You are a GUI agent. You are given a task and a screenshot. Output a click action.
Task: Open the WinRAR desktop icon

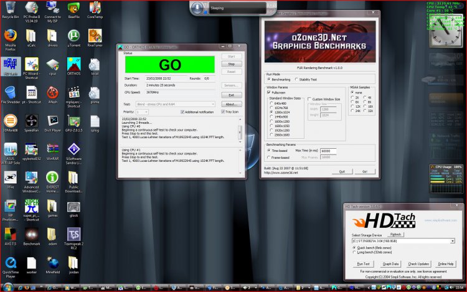[x=52, y=151]
